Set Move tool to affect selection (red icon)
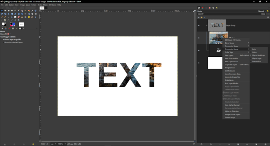The image size is (270, 146). point(8,34)
